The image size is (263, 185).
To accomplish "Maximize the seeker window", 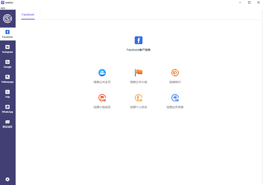I will coord(249,2).
